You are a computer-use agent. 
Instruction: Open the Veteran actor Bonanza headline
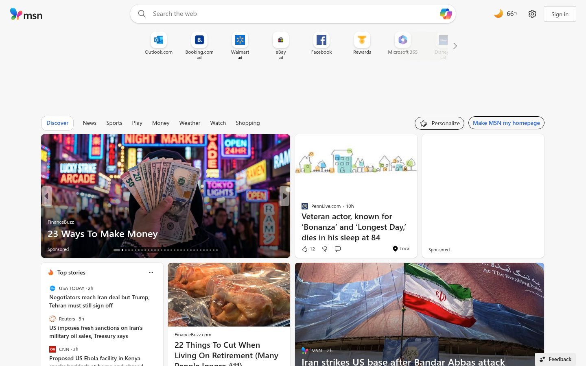click(354, 227)
